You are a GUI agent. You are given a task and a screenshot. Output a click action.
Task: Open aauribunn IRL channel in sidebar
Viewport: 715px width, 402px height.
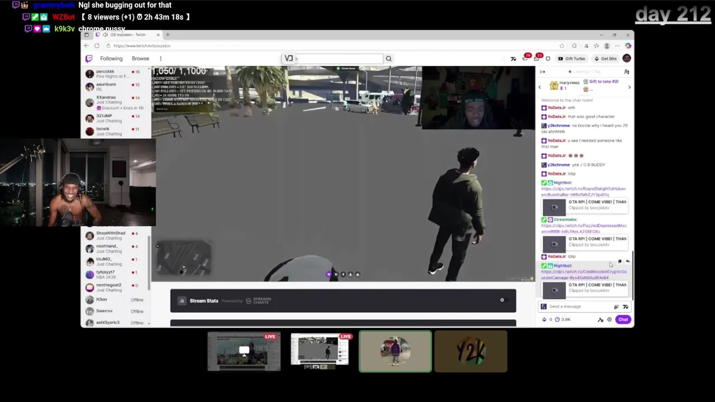[x=116, y=87]
